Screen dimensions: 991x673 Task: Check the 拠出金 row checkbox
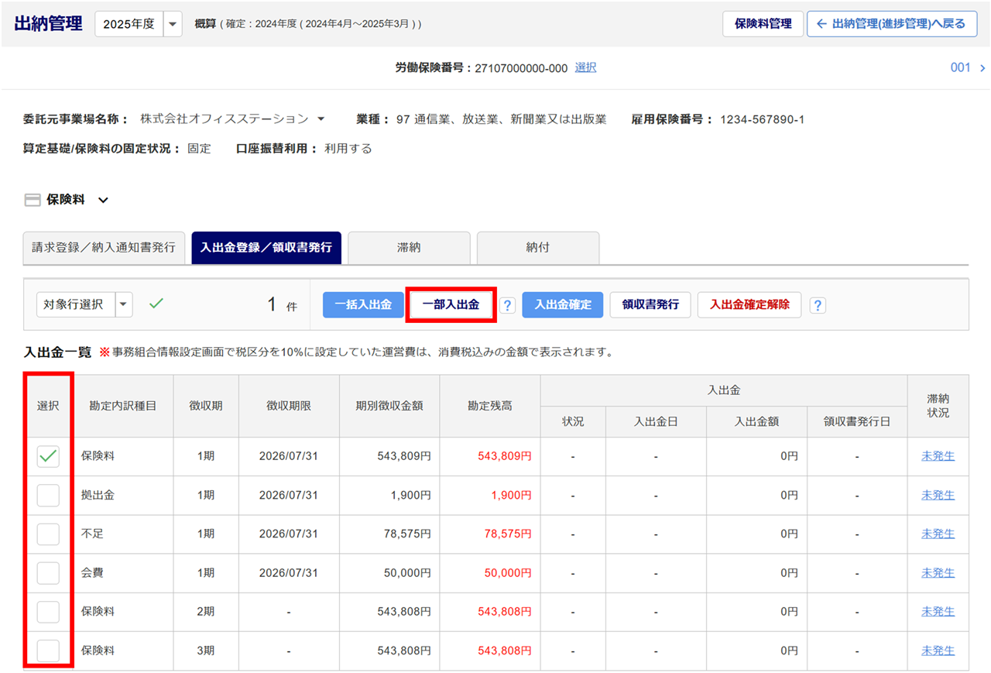[x=48, y=496]
